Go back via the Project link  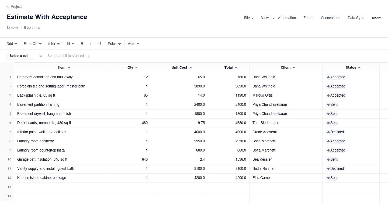point(14,6)
